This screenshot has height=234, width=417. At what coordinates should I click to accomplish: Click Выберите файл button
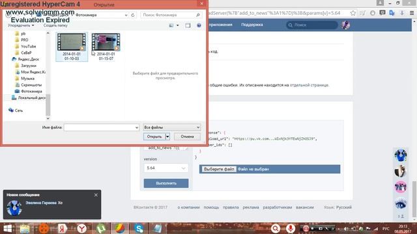point(219,169)
